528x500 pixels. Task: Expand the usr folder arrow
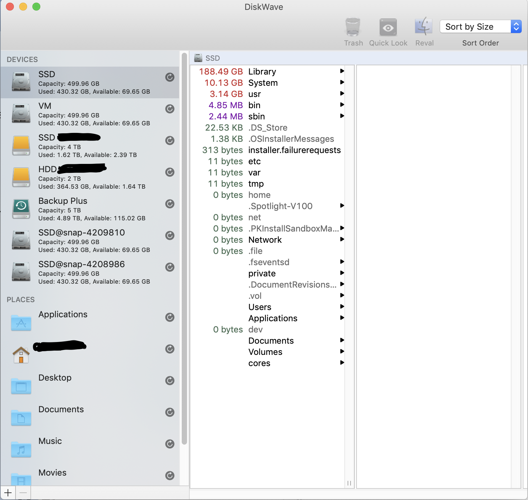(x=342, y=93)
